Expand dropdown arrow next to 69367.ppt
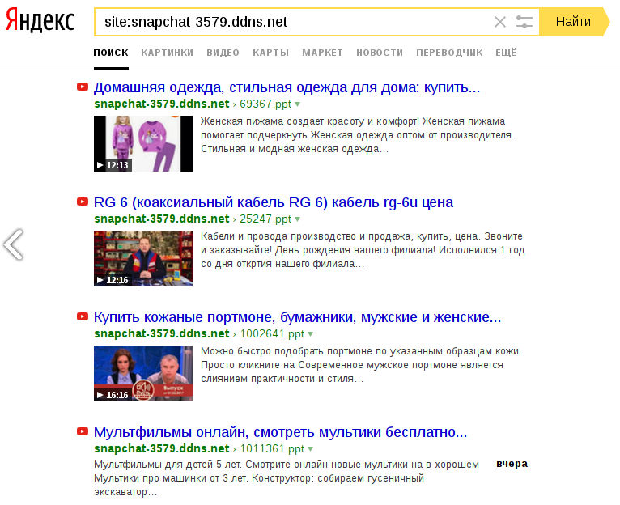Viewport: 620px width, 505px height. (297, 104)
